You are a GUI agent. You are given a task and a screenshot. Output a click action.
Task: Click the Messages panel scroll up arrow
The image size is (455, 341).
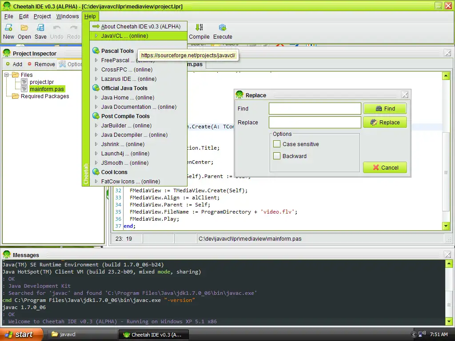(x=449, y=264)
